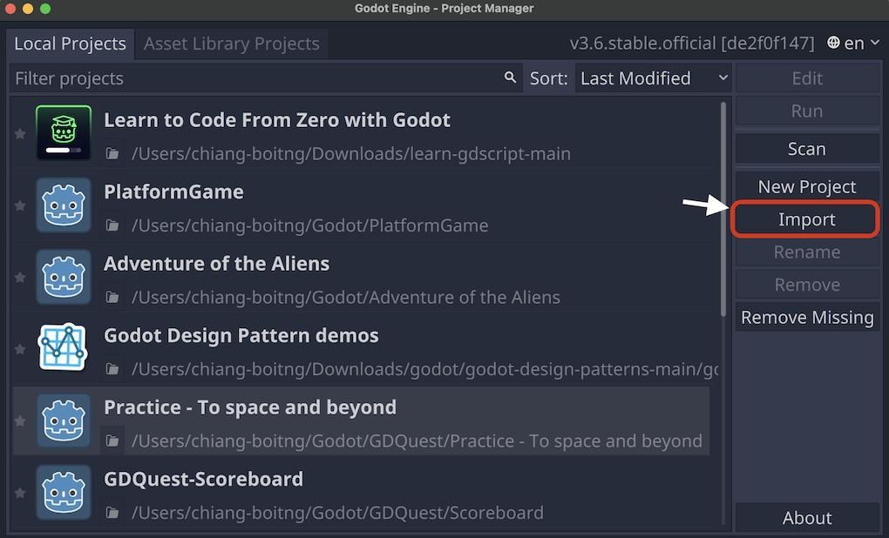This screenshot has height=538, width=889.
Task: Switch to Asset Library Projects tab
Action: pyautogui.click(x=231, y=44)
